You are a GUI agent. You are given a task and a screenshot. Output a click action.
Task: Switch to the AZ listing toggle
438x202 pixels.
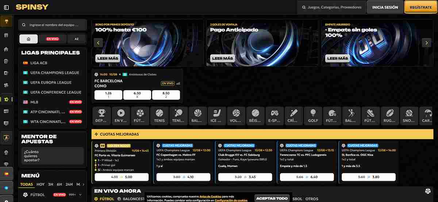[x=76, y=39]
